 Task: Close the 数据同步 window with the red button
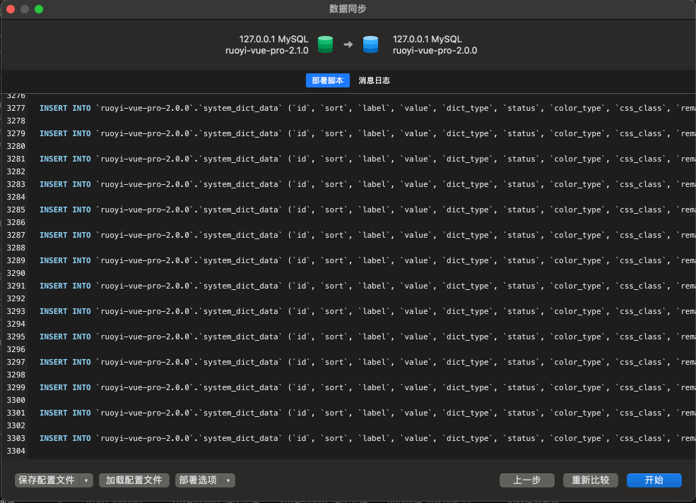[11, 9]
